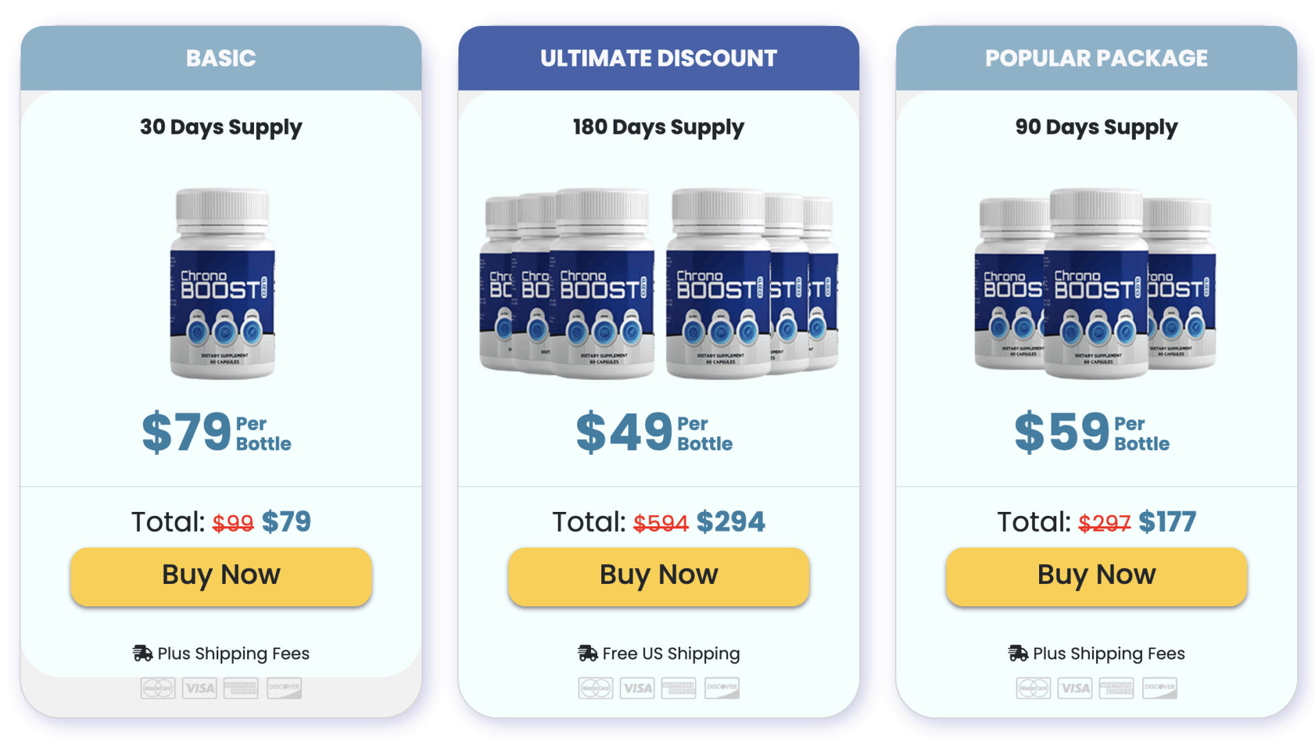
Task: Select the BASIC package header
Action: coord(221,58)
